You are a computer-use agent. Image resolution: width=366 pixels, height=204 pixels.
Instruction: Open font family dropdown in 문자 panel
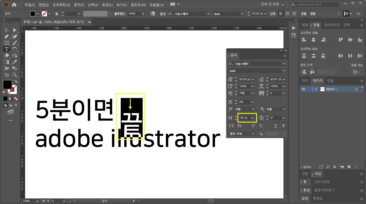click(284, 64)
